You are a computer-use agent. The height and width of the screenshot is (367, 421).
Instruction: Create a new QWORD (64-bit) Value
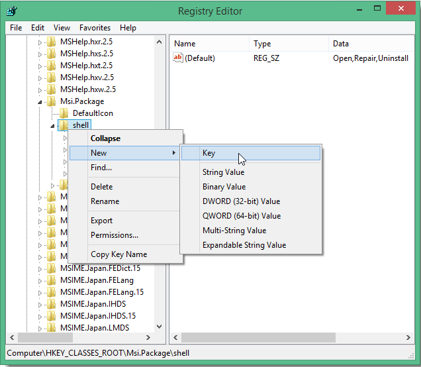[x=251, y=216]
